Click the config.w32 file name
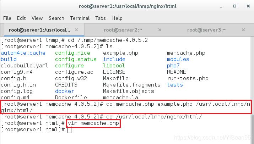This screenshot has width=254, height=144. 71,78
